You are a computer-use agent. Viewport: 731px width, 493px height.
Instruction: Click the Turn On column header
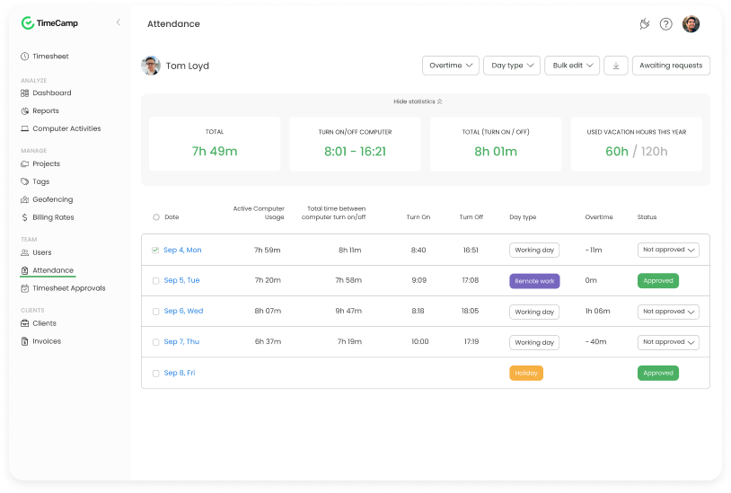tap(418, 217)
